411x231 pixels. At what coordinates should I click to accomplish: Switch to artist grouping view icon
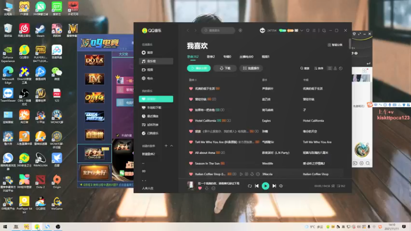click(x=335, y=68)
